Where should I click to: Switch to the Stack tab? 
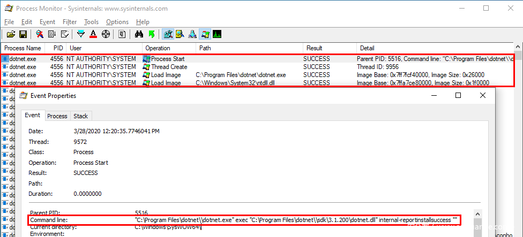[81, 116]
